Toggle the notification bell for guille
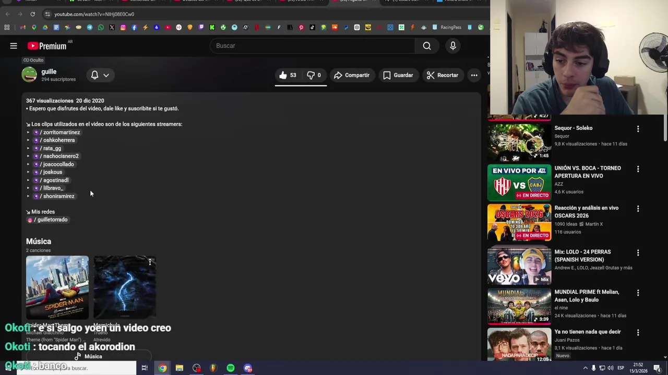This screenshot has height=375, width=668. click(94, 75)
